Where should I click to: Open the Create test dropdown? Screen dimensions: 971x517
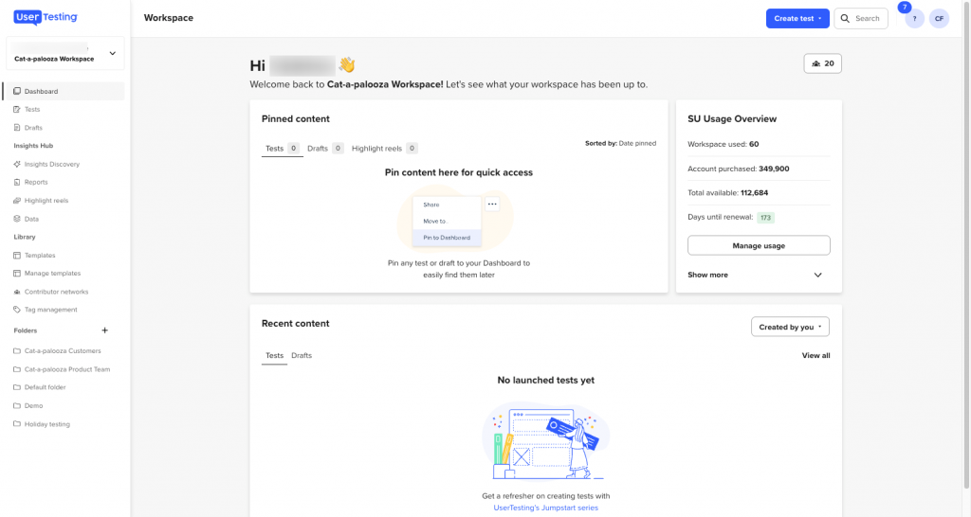coord(797,19)
